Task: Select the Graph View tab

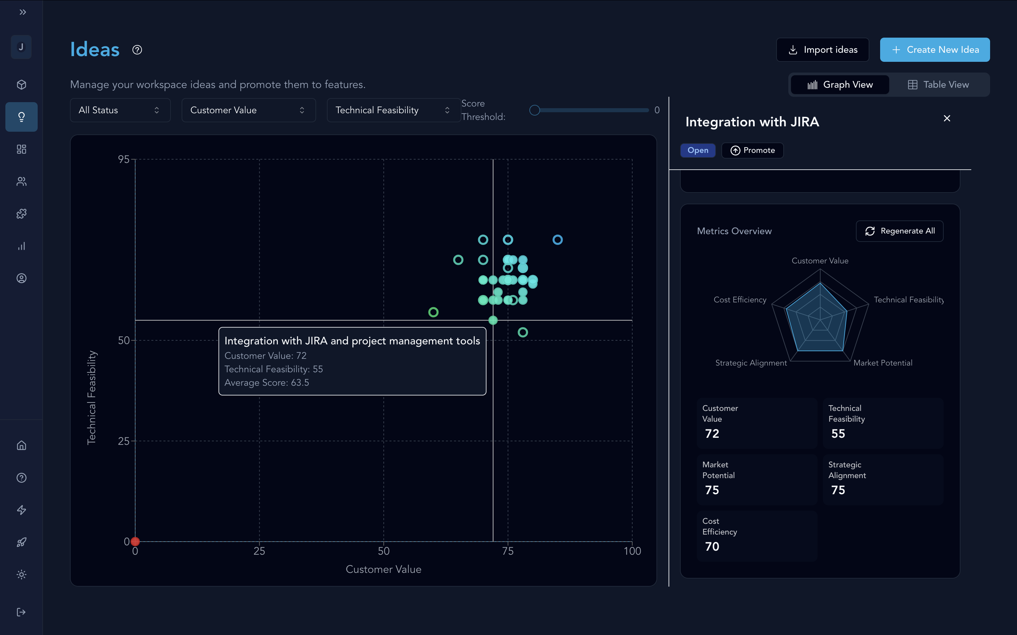Action: tap(840, 85)
